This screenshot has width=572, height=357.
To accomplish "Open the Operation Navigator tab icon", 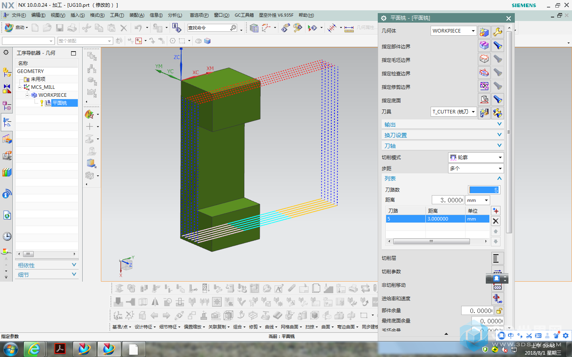I will 7,122.
